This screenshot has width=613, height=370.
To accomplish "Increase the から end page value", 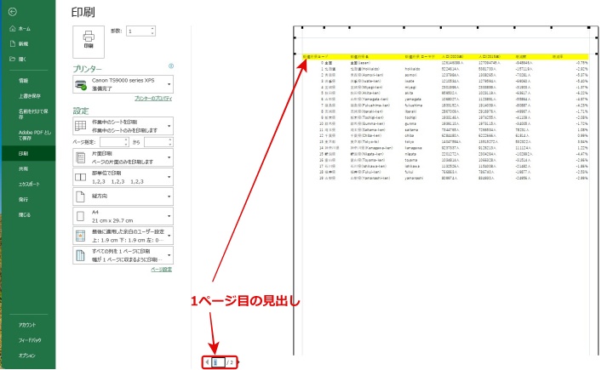I will click(x=170, y=139).
